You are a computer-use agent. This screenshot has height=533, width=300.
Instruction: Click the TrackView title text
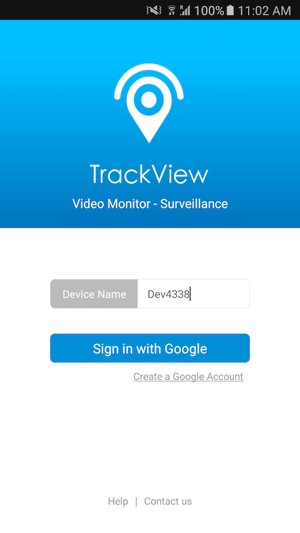click(149, 174)
